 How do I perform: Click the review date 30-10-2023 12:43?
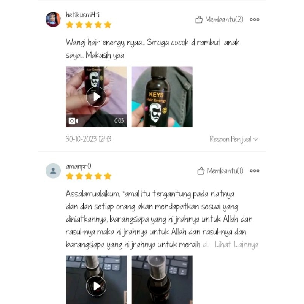point(89,139)
